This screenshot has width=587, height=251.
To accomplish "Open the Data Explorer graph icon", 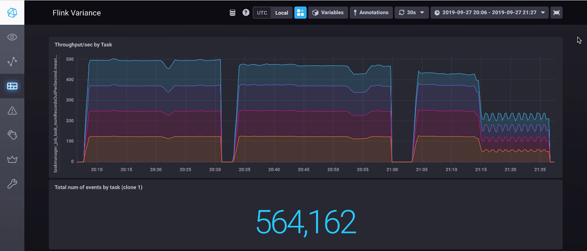I will coord(12,62).
